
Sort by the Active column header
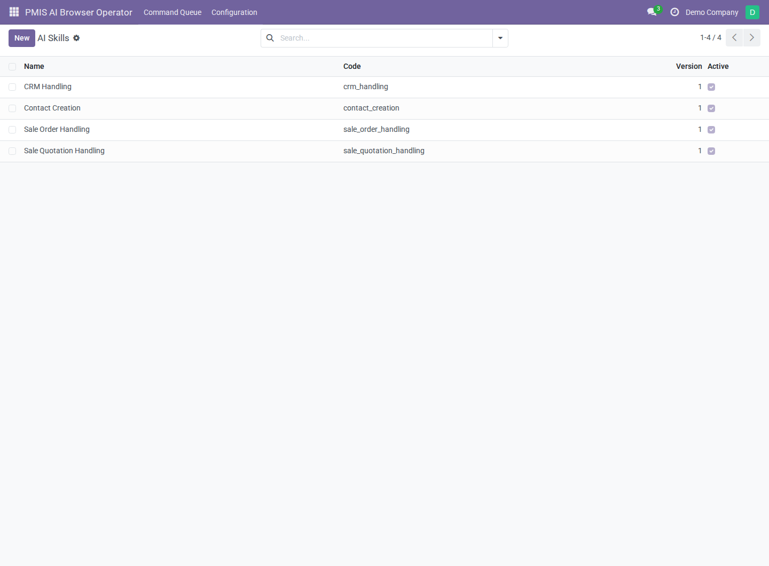[718, 66]
